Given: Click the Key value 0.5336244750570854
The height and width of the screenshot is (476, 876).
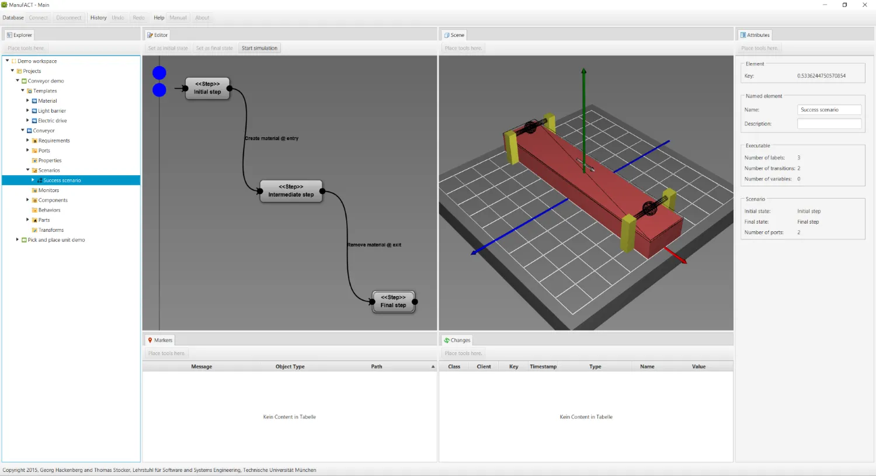Looking at the screenshot, I should (821, 76).
